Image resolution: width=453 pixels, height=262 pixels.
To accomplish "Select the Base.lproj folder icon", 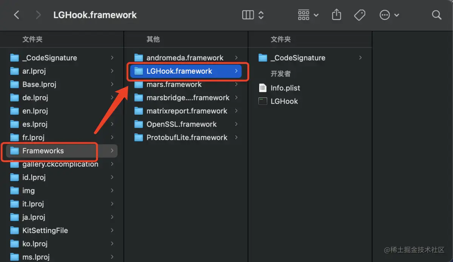I will (14, 84).
